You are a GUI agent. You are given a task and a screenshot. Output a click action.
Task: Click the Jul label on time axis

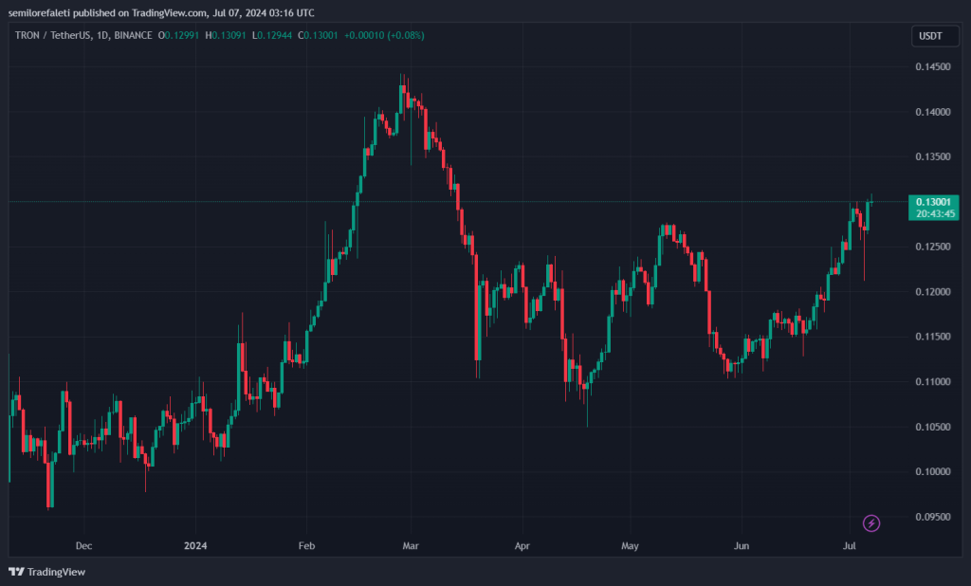(849, 546)
